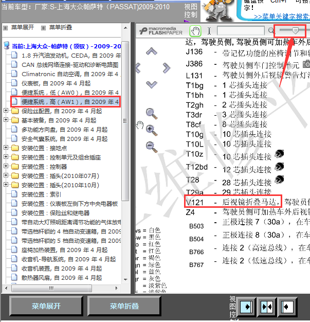Click the Macromedia FlashPaper logo
Image resolution: width=310 pixels, height=322 pixels.
pyautogui.click(x=161, y=31)
